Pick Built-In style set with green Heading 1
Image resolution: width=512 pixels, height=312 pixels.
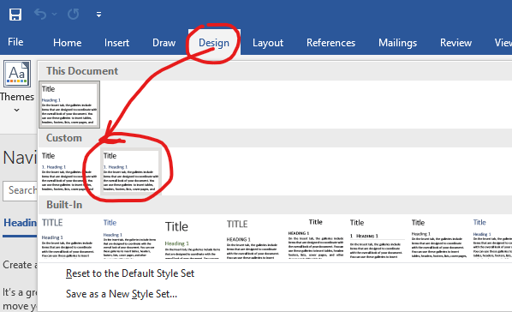tap(192, 238)
